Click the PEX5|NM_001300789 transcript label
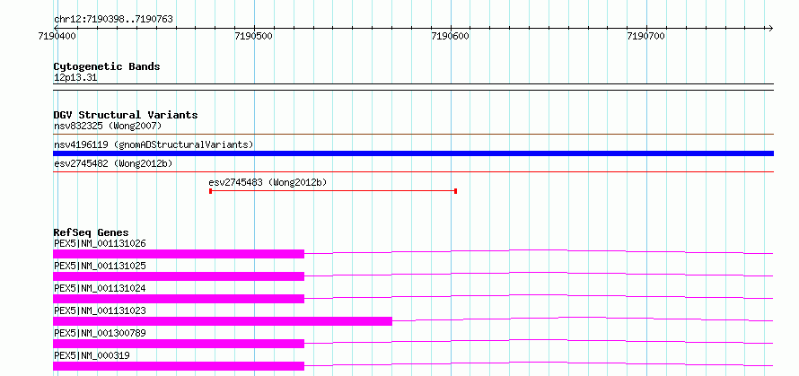The width and height of the screenshot is (799, 376). tap(100, 333)
